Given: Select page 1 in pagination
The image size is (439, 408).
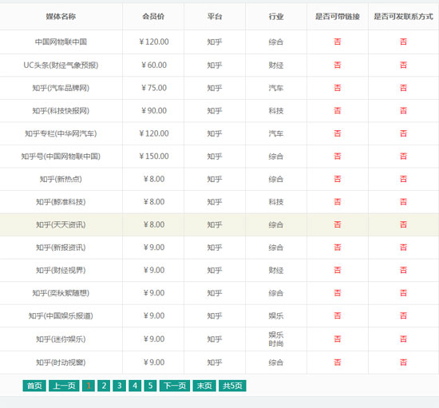Looking at the screenshot, I should point(89,386).
